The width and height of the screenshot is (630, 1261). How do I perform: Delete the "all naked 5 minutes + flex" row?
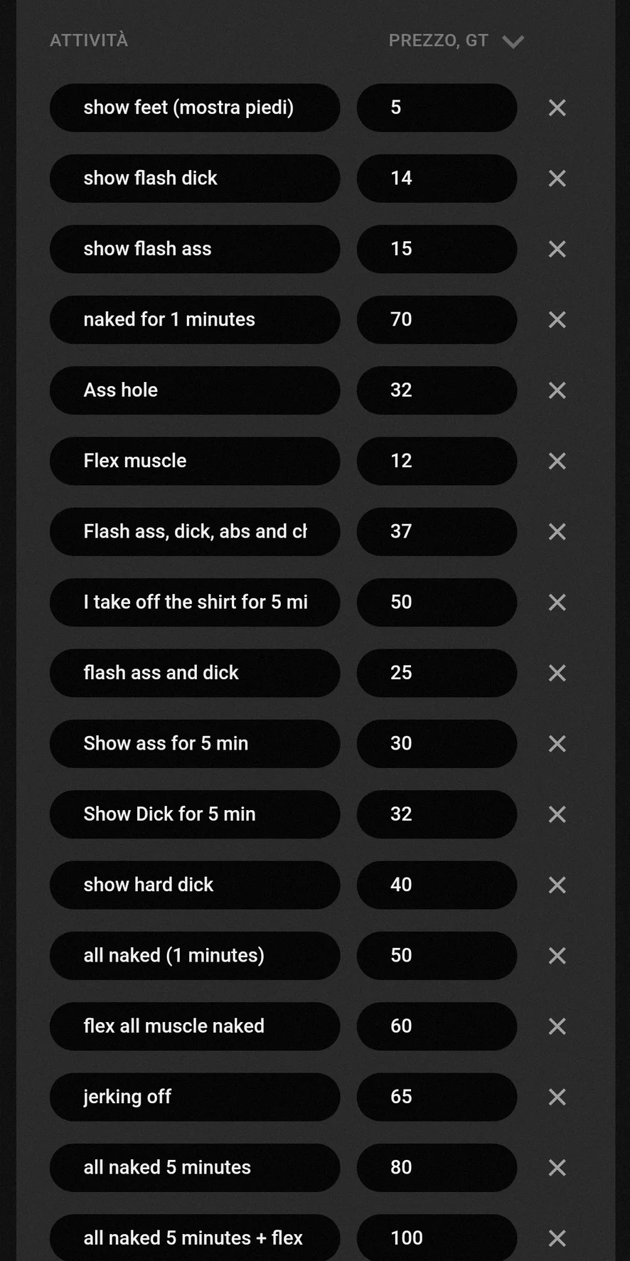(557, 1238)
